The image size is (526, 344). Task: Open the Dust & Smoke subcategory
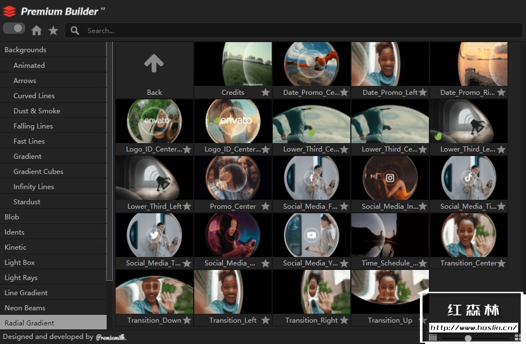[36, 111]
